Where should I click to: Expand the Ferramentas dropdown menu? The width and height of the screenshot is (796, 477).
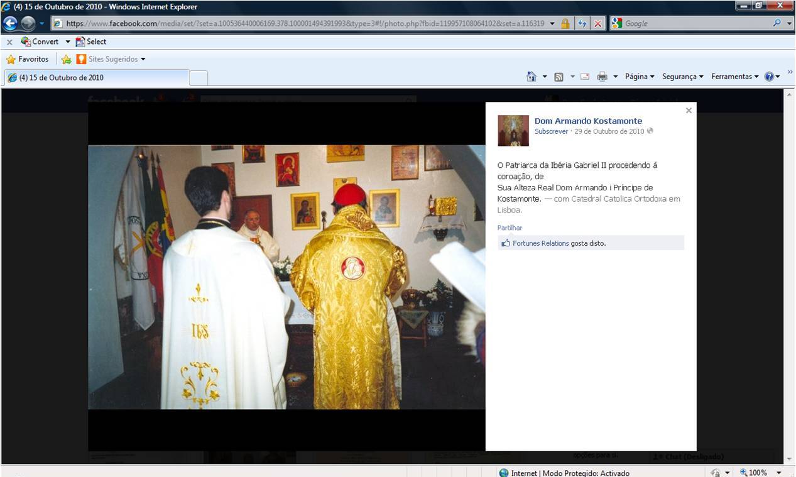[x=734, y=77]
